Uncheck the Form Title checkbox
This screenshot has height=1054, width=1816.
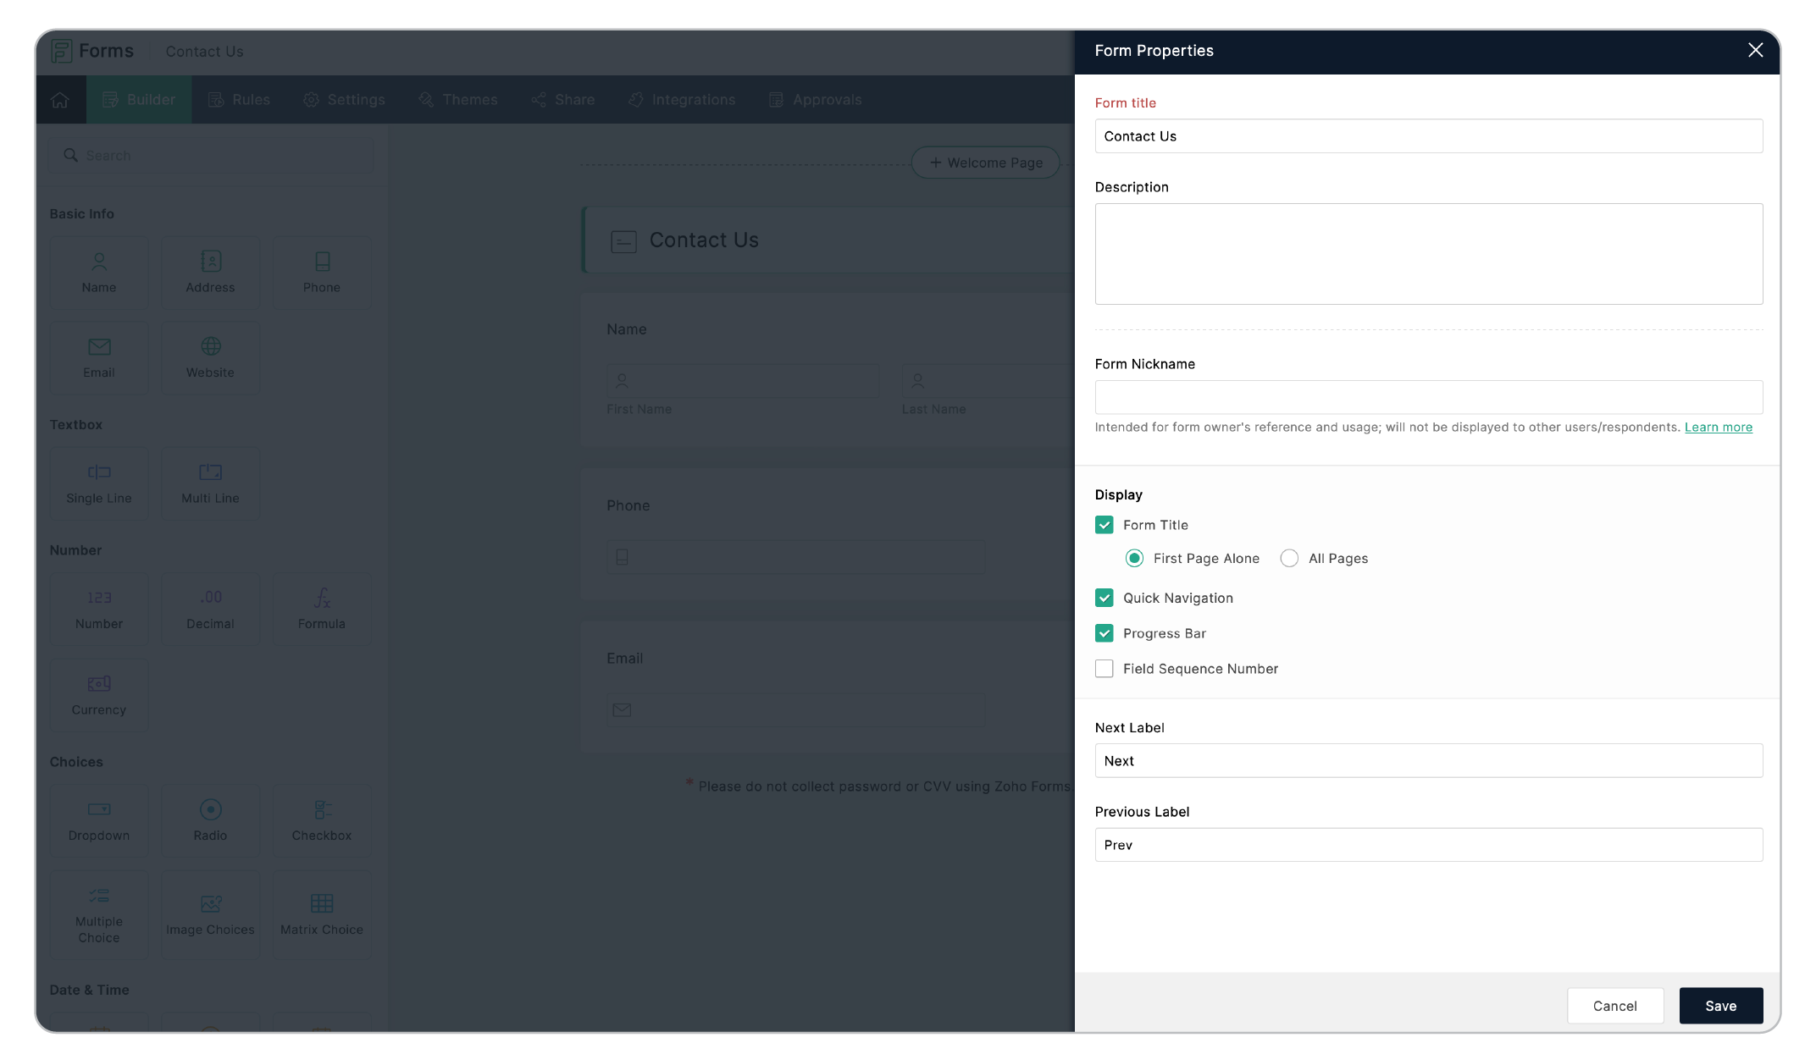(x=1104, y=525)
